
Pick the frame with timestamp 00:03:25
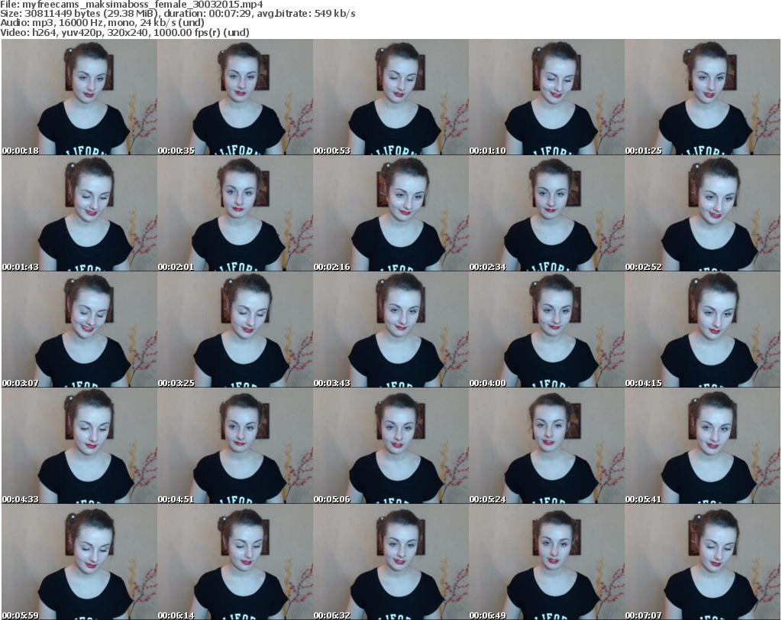tap(235, 329)
